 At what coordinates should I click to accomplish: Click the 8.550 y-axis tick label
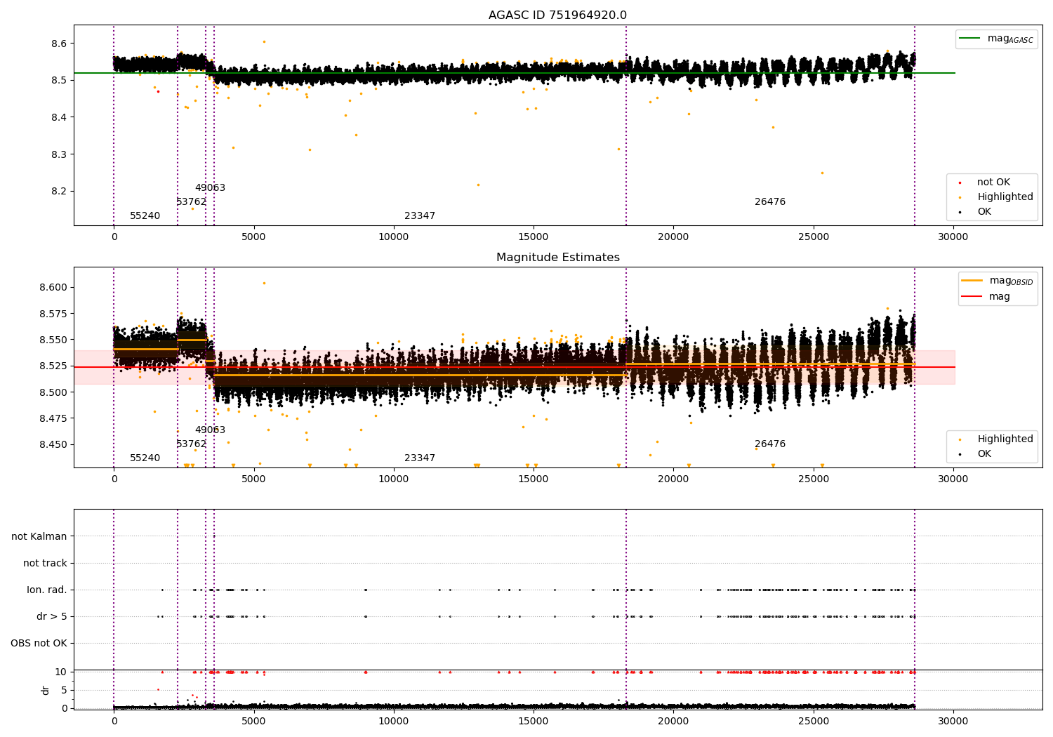(x=53, y=340)
